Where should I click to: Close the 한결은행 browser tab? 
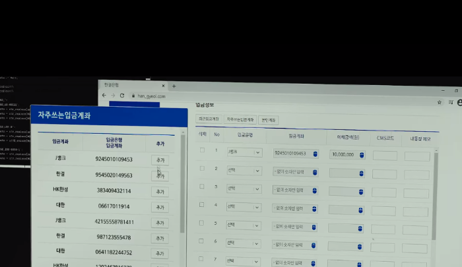tap(163, 86)
